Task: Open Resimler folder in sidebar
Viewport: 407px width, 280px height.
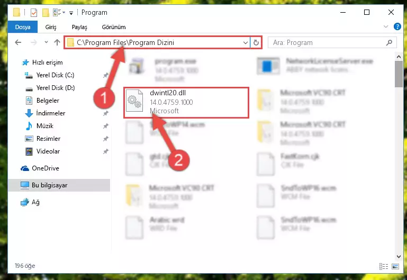Action: 48,139
